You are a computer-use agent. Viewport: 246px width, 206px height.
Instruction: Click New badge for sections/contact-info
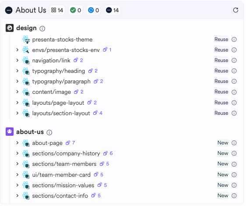[x=223, y=196]
